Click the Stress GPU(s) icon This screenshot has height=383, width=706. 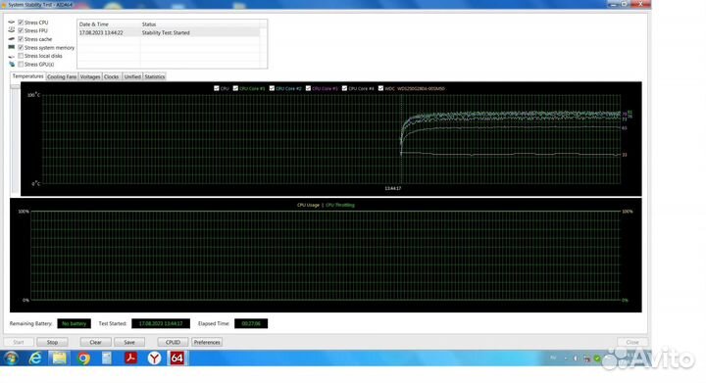coord(11,65)
